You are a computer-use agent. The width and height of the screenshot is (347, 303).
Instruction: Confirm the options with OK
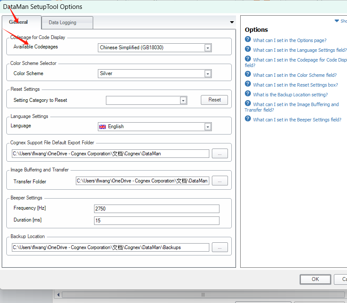point(315,279)
